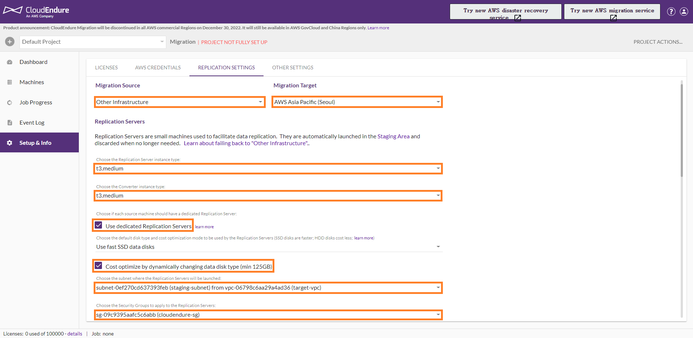693x338 pixels.
Task: Click Try new AWS disaster recovery service button
Action: click(x=505, y=12)
